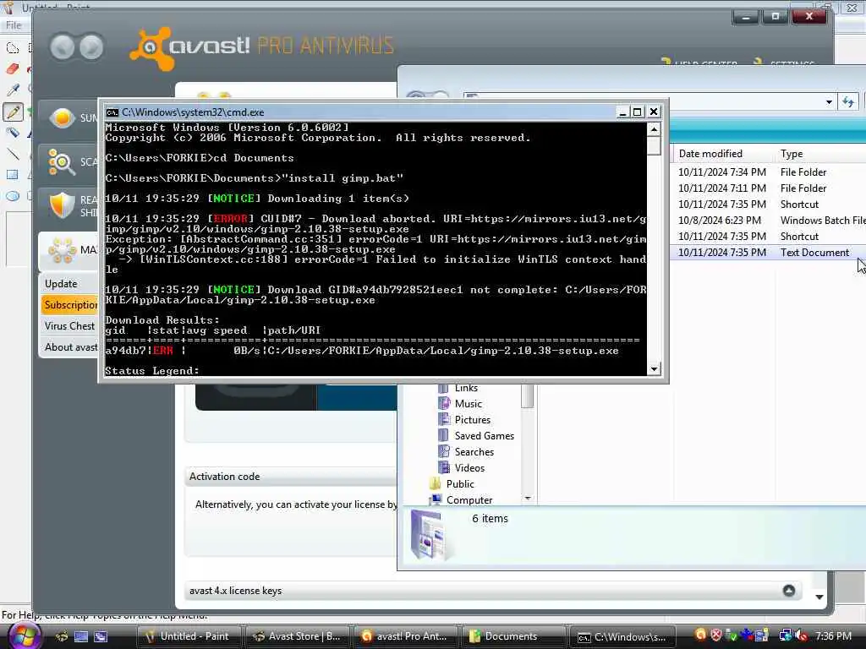Select the Eraser tool in Paint
Screen dimensions: 866x649
pos(12,69)
